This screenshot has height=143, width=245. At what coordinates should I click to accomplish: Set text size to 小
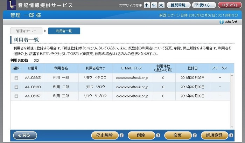click(x=147, y=5)
